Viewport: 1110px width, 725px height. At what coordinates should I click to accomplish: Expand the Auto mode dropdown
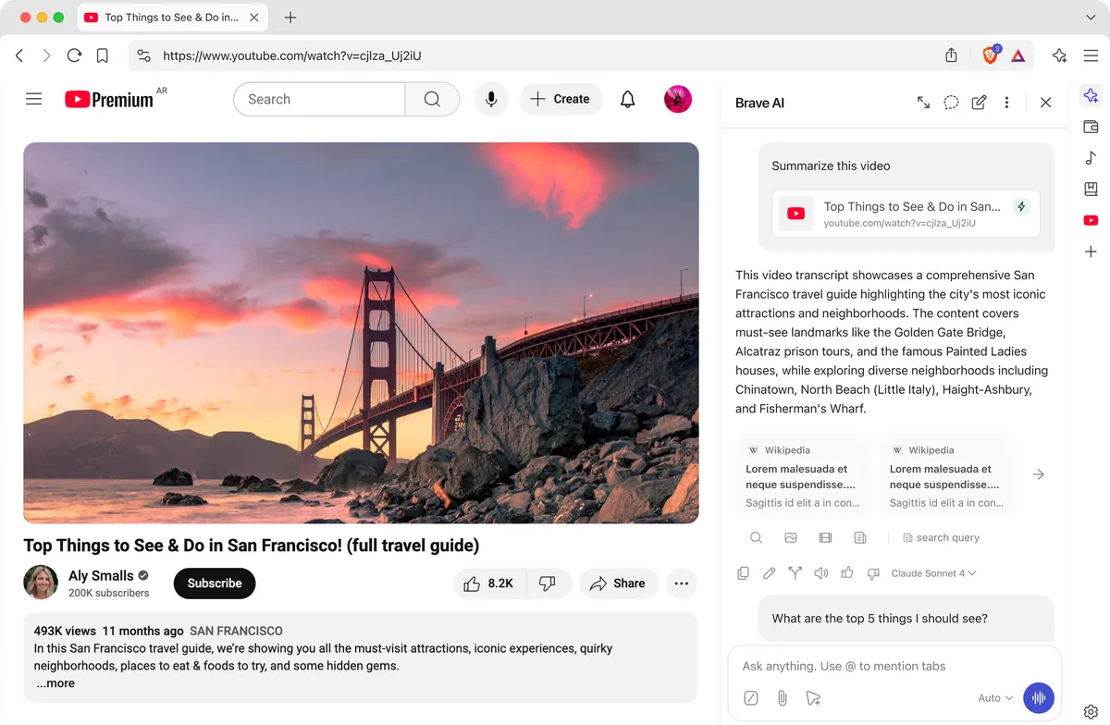(x=995, y=698)
